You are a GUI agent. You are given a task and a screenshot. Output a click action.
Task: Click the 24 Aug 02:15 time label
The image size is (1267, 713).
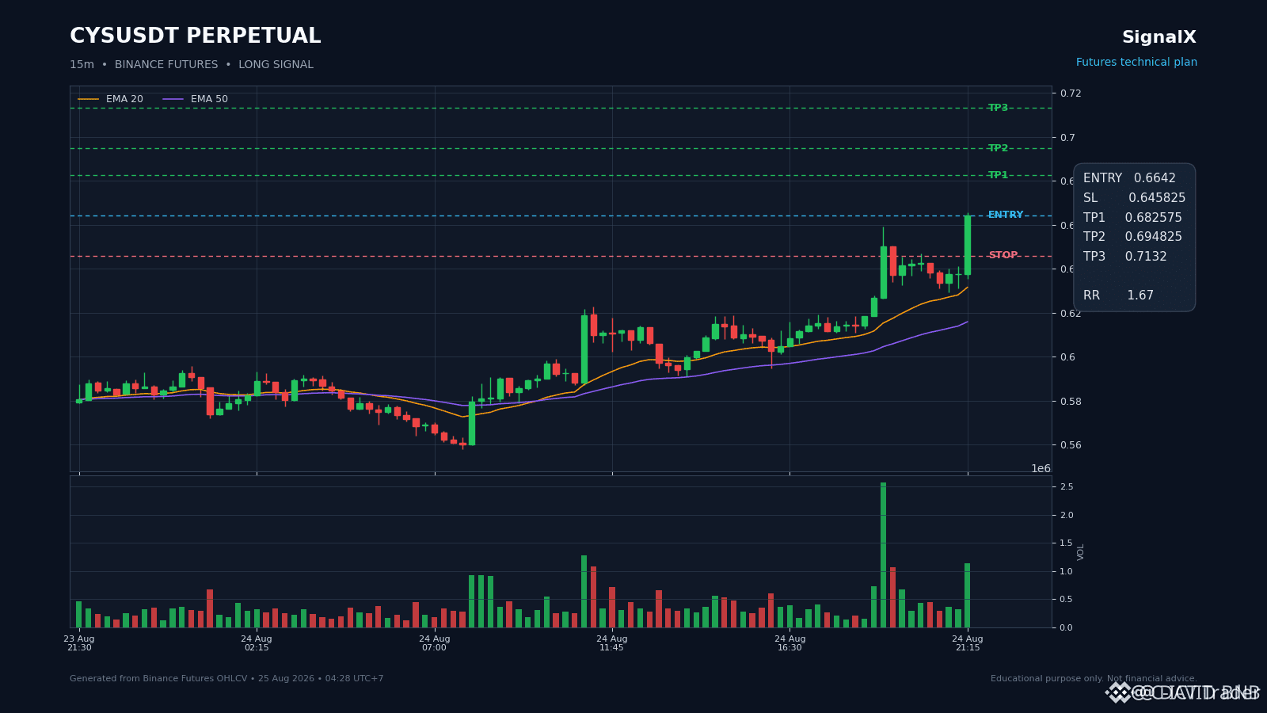point(257,643)
